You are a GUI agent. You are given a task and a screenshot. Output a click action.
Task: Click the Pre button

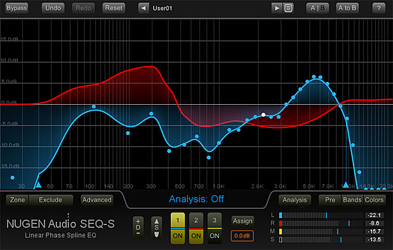(x=330, y=200)
